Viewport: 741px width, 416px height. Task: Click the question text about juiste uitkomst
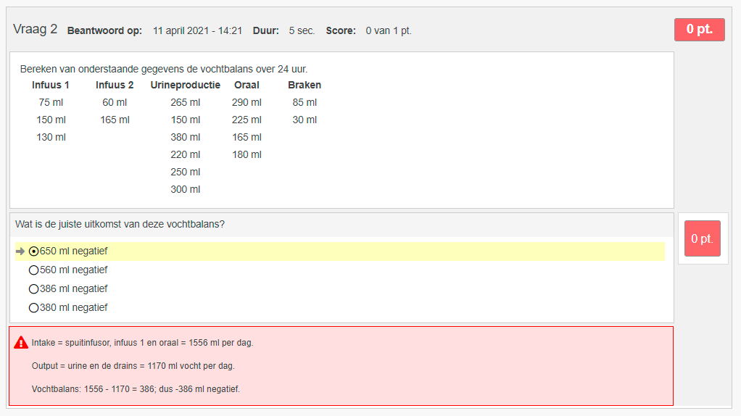[x=120, y=224]
